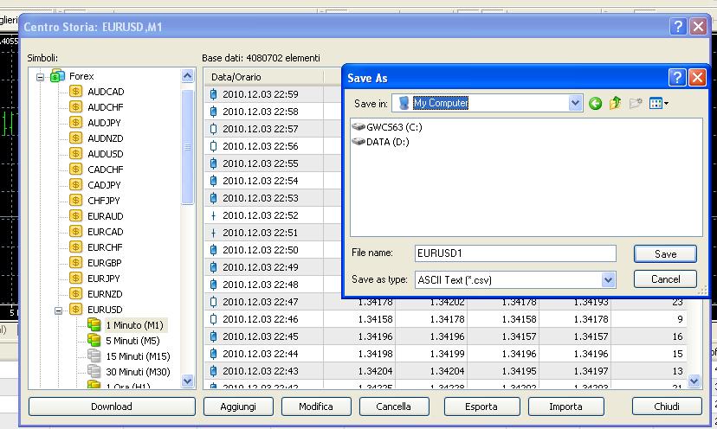Click the EURUSD symbol icon
717x429 pixels.
[x=75, y=310]
